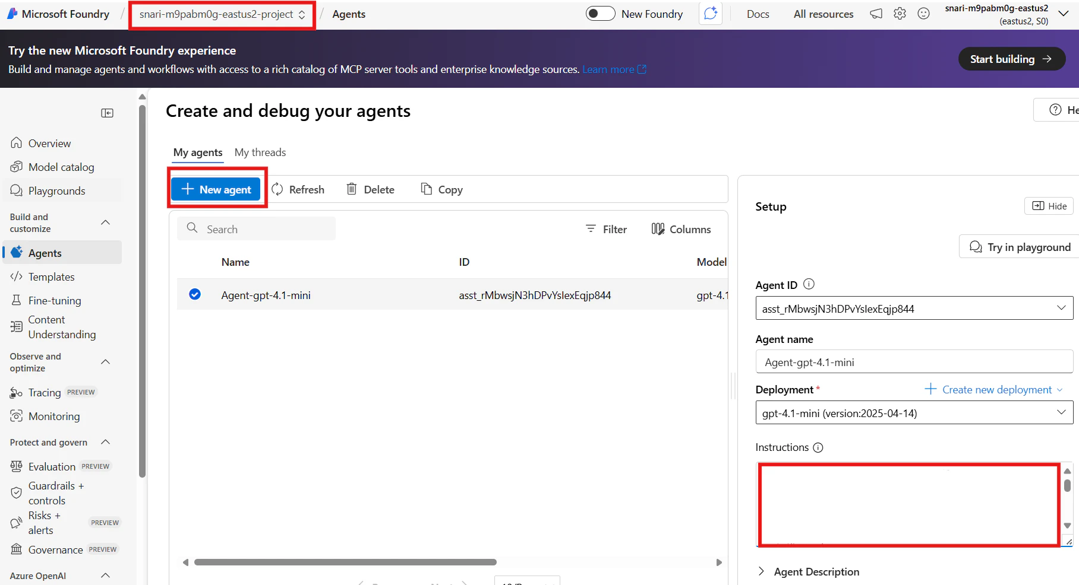Click the Help button
Image resolution: width=1079 pixels, height=585 pixels.
coord(1058,110)
